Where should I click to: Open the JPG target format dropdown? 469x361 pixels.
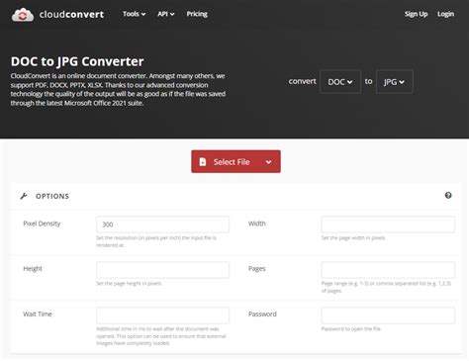[394, 82]
